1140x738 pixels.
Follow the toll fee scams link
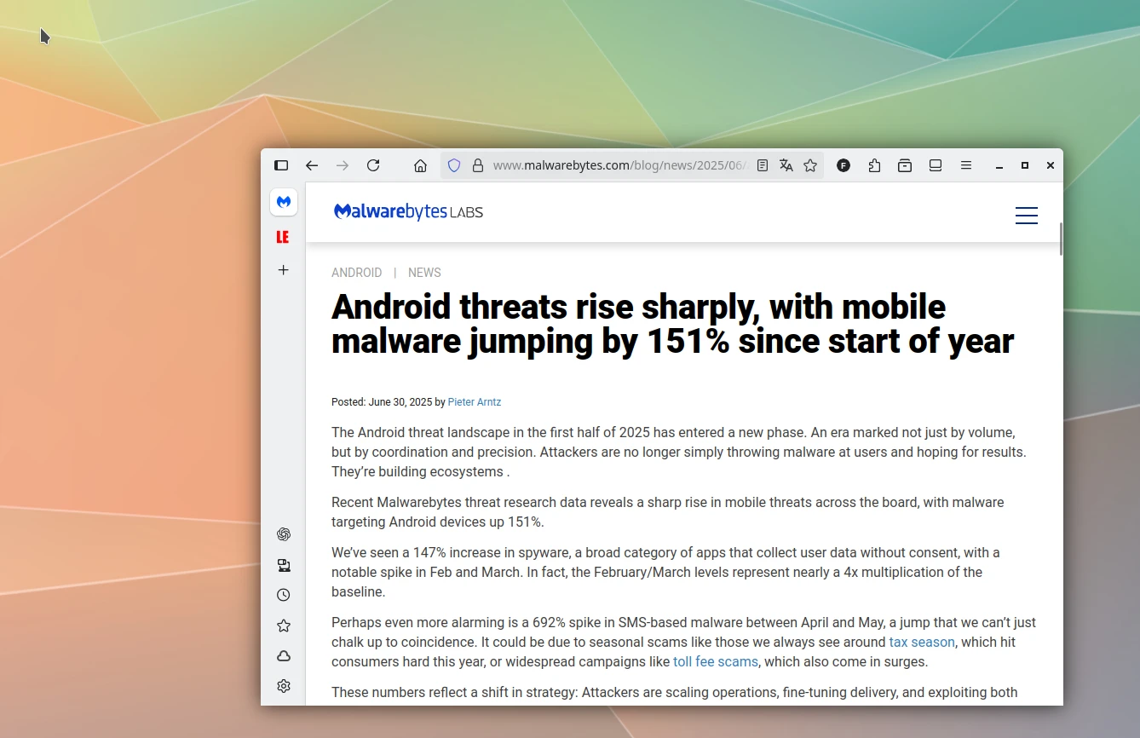click(x=715, y=661)
